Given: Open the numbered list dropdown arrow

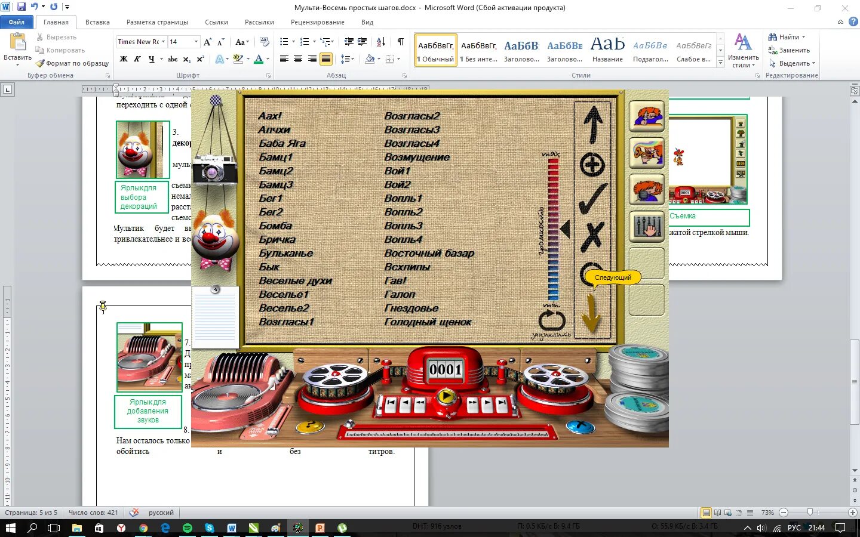Looking at the screenshot, I should [x=314, y=42].
